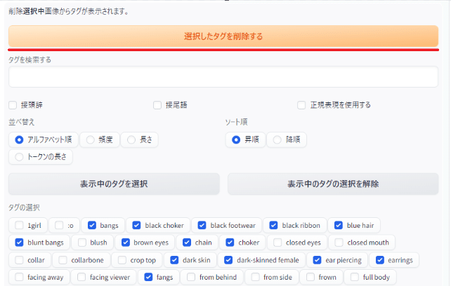451x286 pixels.
Task: Focus the タグを検索する search field
Action: click(x=223, y=76)
